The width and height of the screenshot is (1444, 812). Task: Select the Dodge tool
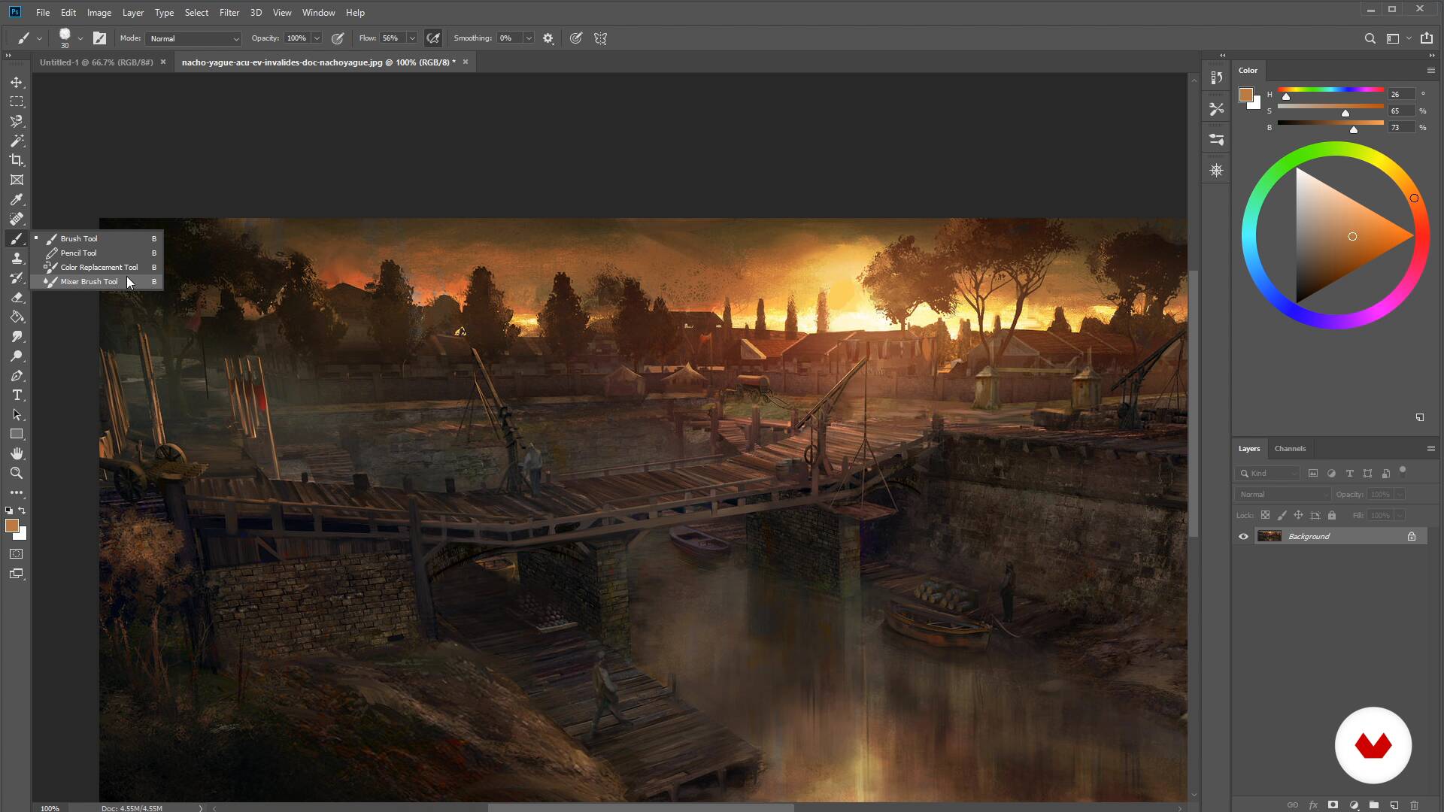17,356
